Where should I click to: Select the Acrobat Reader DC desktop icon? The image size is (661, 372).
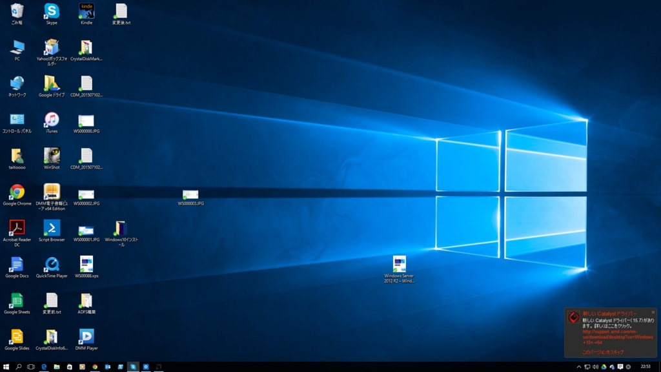coord(17,232)
